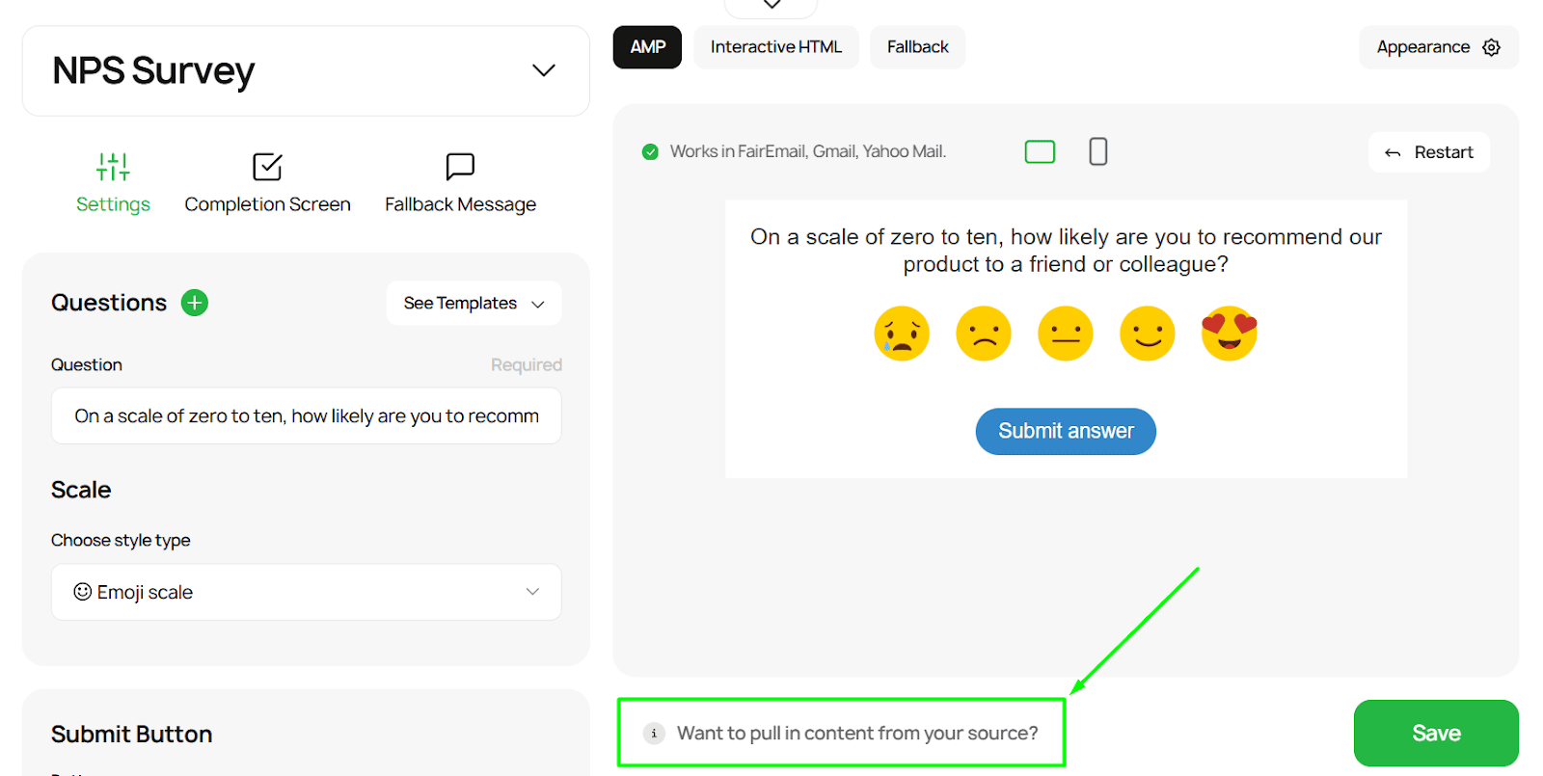The width and height of the screenshot is (1543, 776).
Task: Open the Appearance settings gear
Action: tap(1491, 46)
